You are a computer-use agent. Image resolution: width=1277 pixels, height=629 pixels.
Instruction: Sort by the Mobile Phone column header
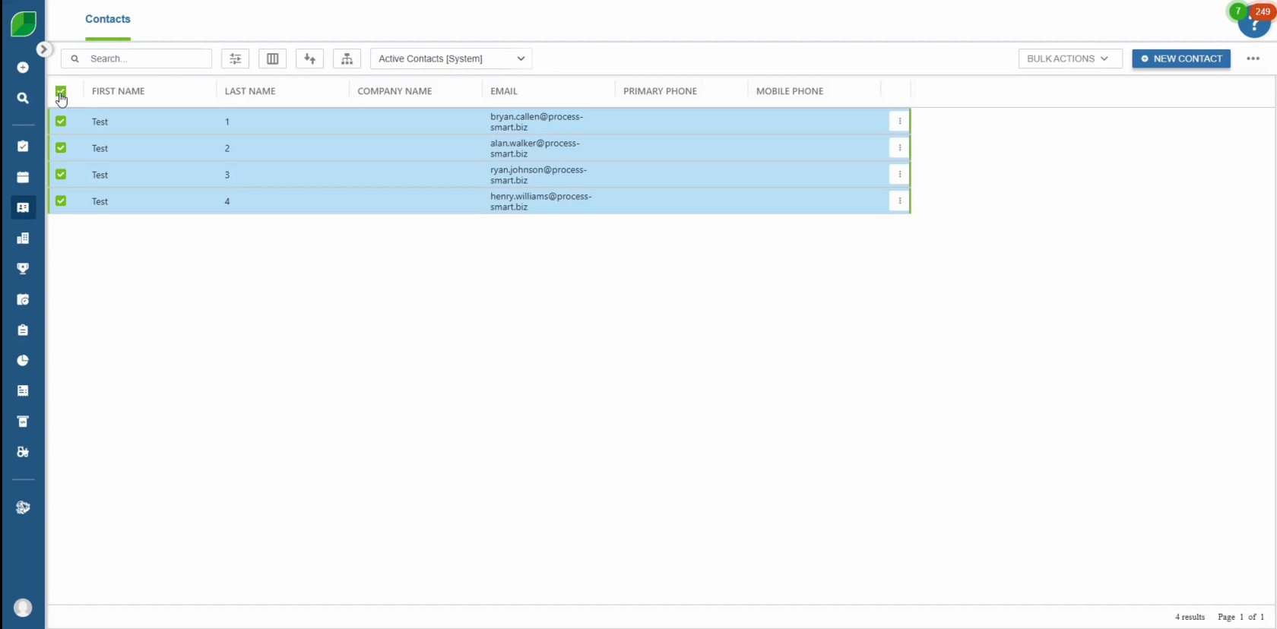790,91
